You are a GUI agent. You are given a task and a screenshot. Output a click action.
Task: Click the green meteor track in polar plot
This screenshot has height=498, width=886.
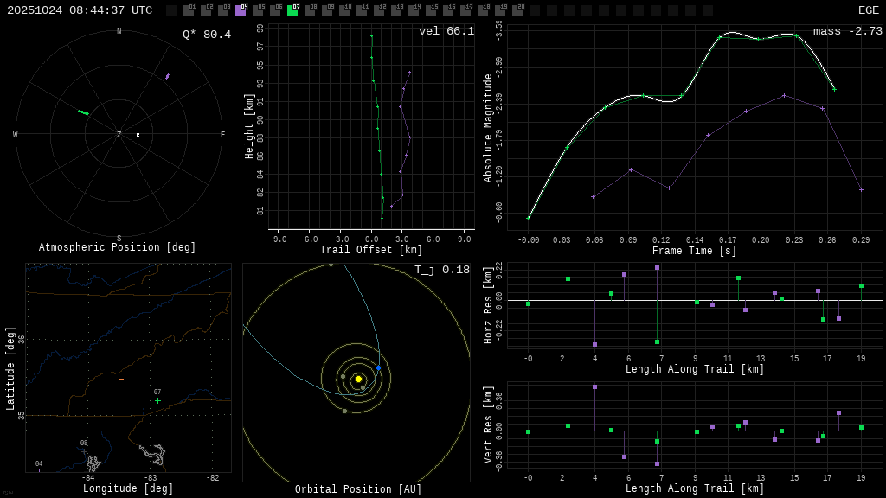coord(83,112)
